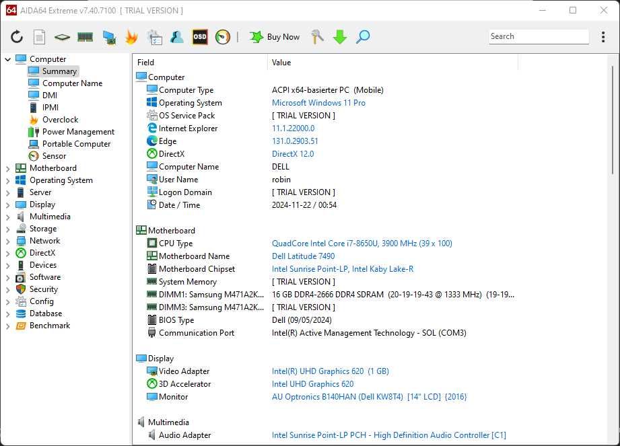Click the green download arrow icon
620x446 pixels.
[x=340, y=37]
